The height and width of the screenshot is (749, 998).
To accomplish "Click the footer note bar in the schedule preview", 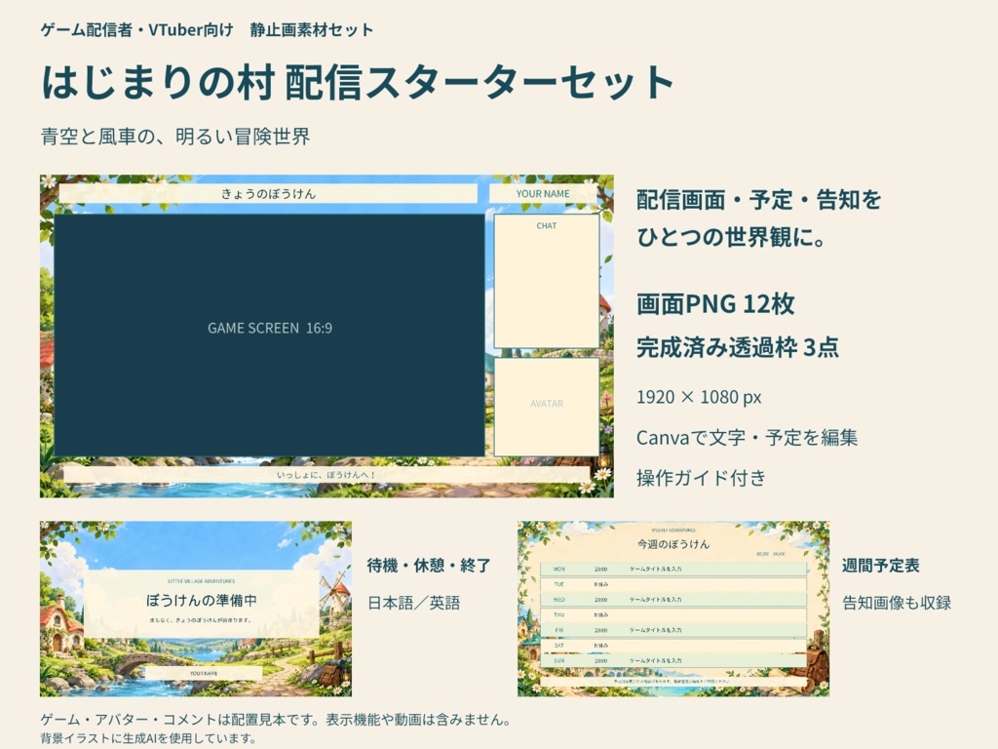I will coord(673,681).
